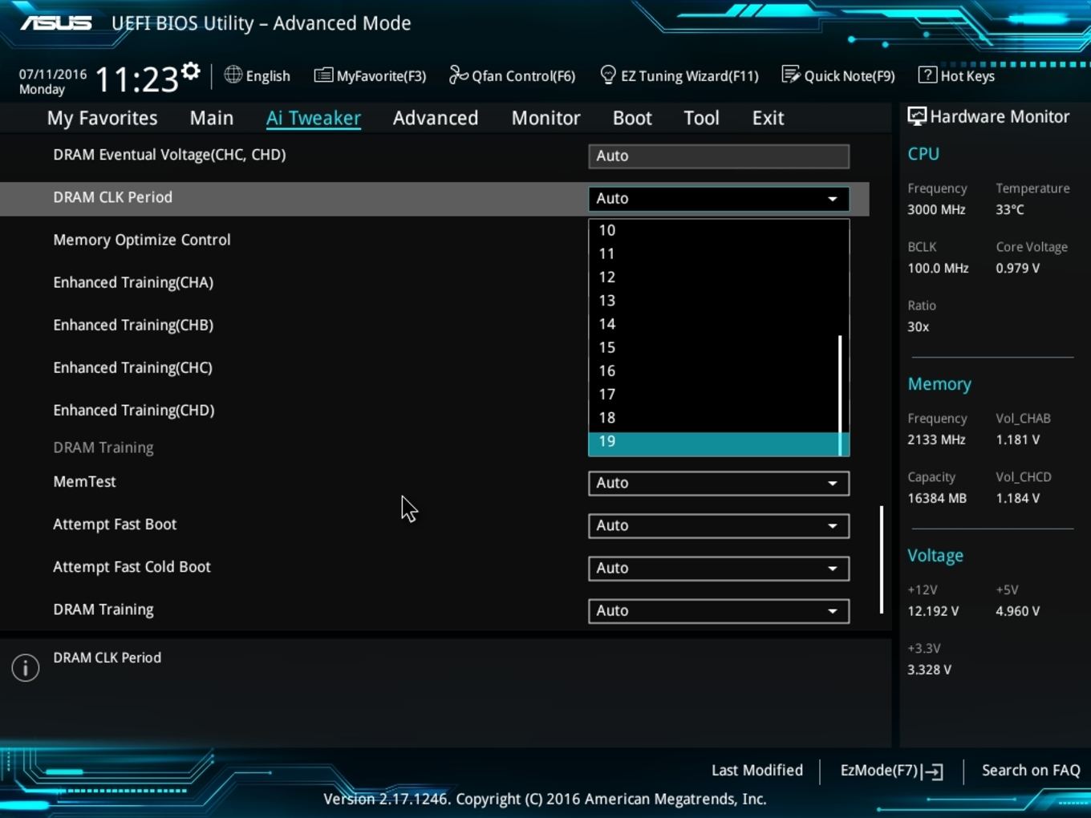
Task: Click DRAM Eventual Voltage(CHC, CHD) input field
Action: tap(719, 156)
